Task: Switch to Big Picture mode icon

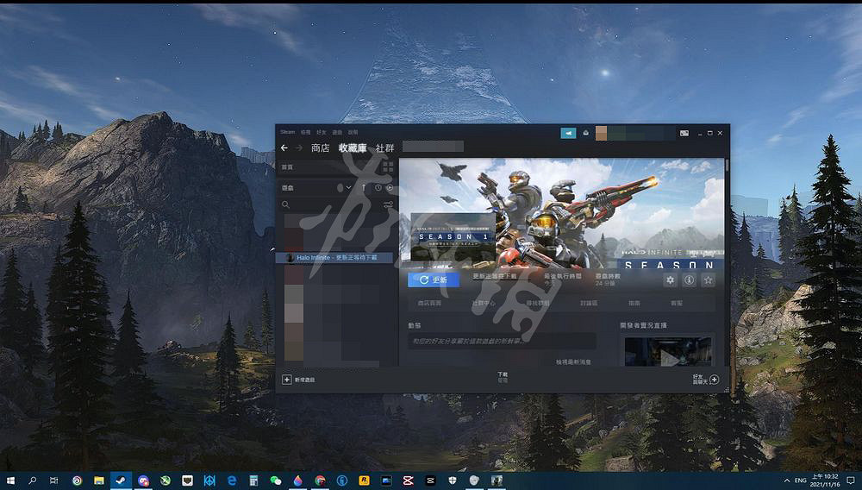Action: (x=684, y=133)
